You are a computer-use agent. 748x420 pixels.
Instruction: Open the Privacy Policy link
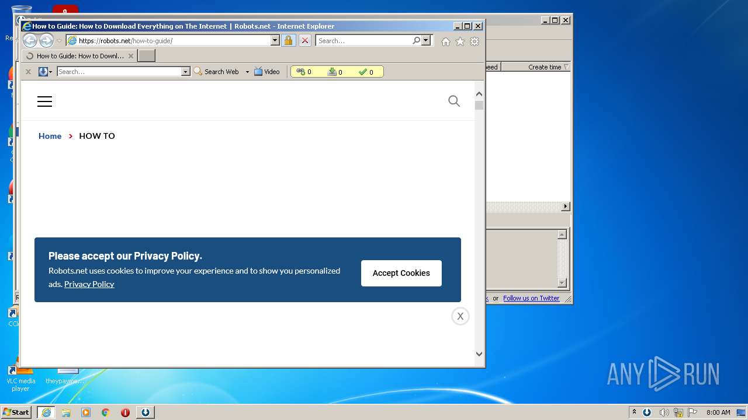(89, 284)
